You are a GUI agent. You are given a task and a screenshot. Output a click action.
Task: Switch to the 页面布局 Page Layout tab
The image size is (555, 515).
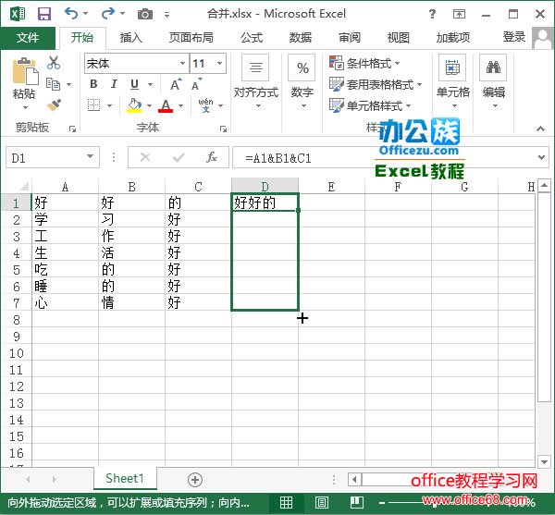(191, 38)
